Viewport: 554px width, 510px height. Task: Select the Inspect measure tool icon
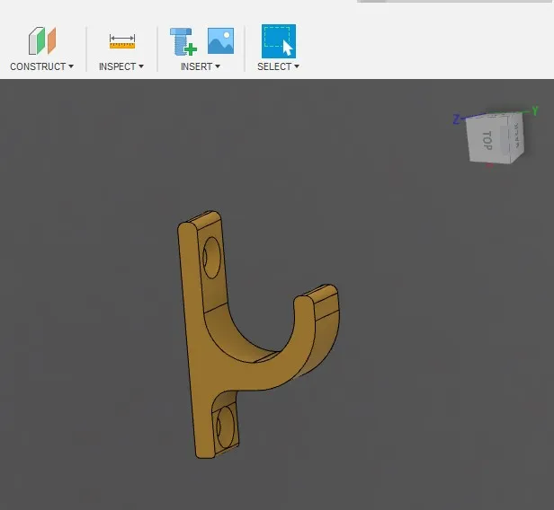(x=122, y=41)
